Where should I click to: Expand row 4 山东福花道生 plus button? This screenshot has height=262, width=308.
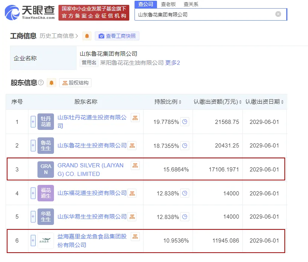33,193
